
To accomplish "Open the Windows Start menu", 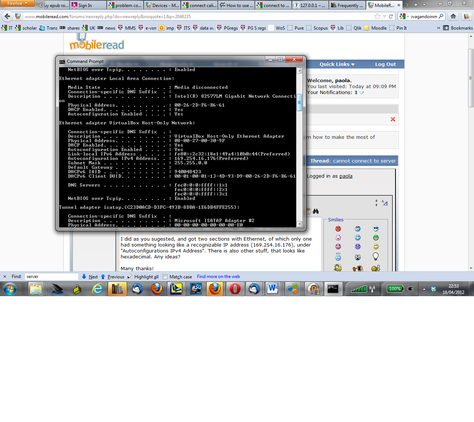I will pos(10,289).
